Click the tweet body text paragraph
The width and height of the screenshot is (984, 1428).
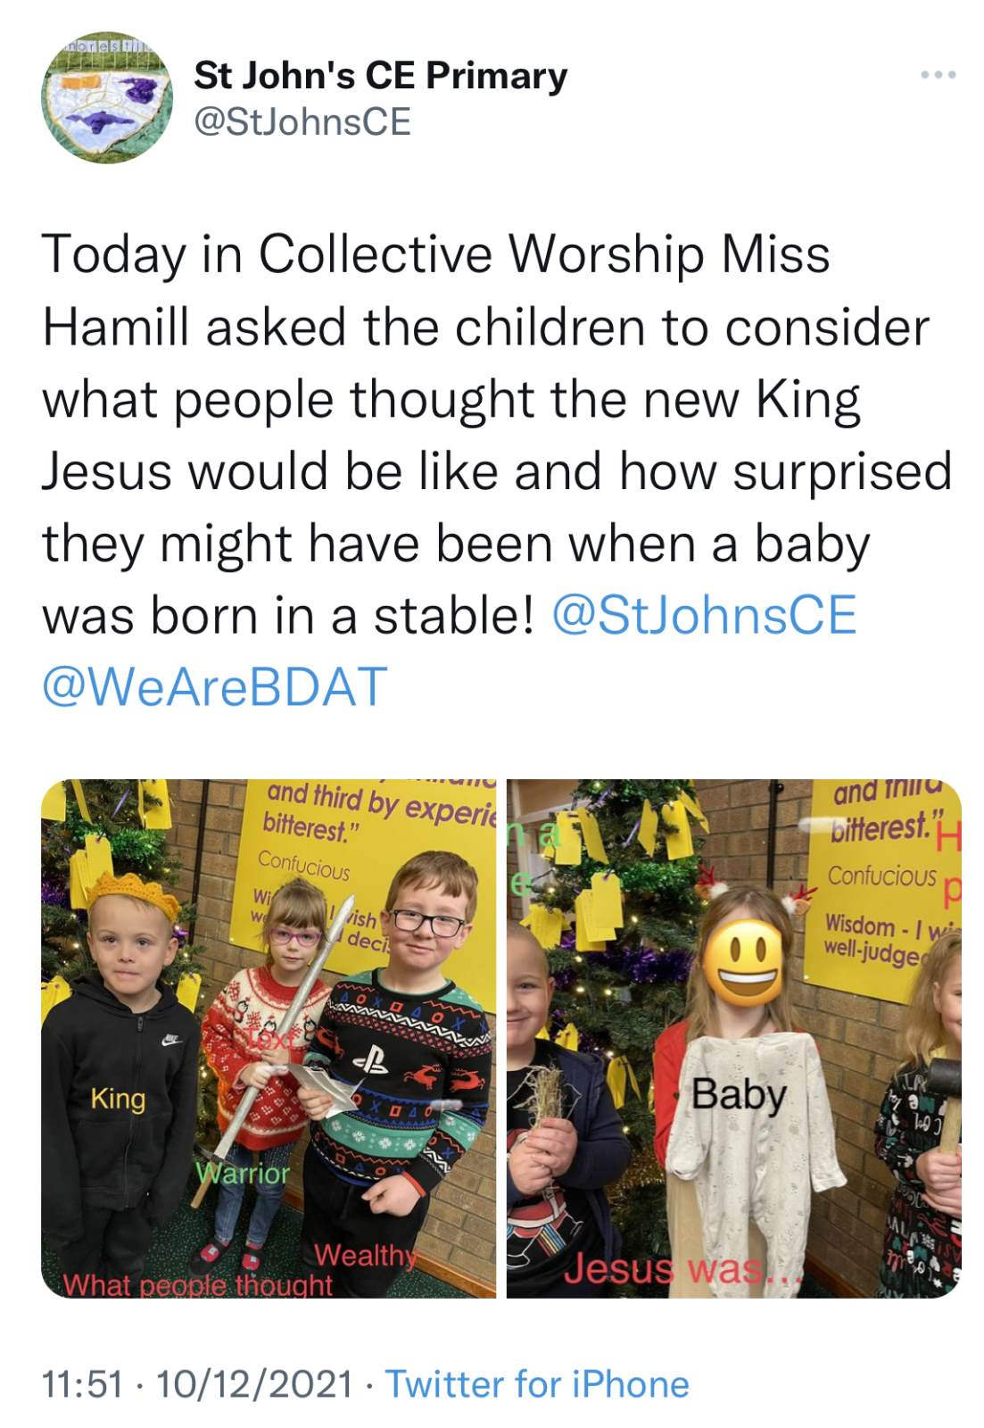(497, 470)
